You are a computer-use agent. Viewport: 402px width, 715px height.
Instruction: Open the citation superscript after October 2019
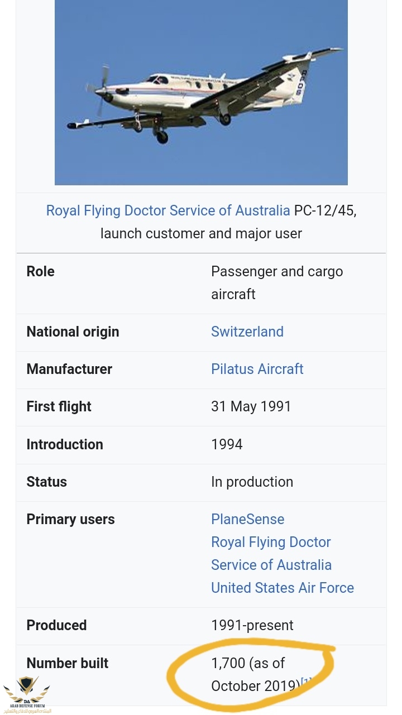(x=306, y=682)
